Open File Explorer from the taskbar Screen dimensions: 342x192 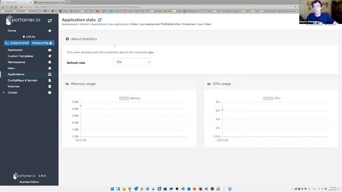(124, 189)
